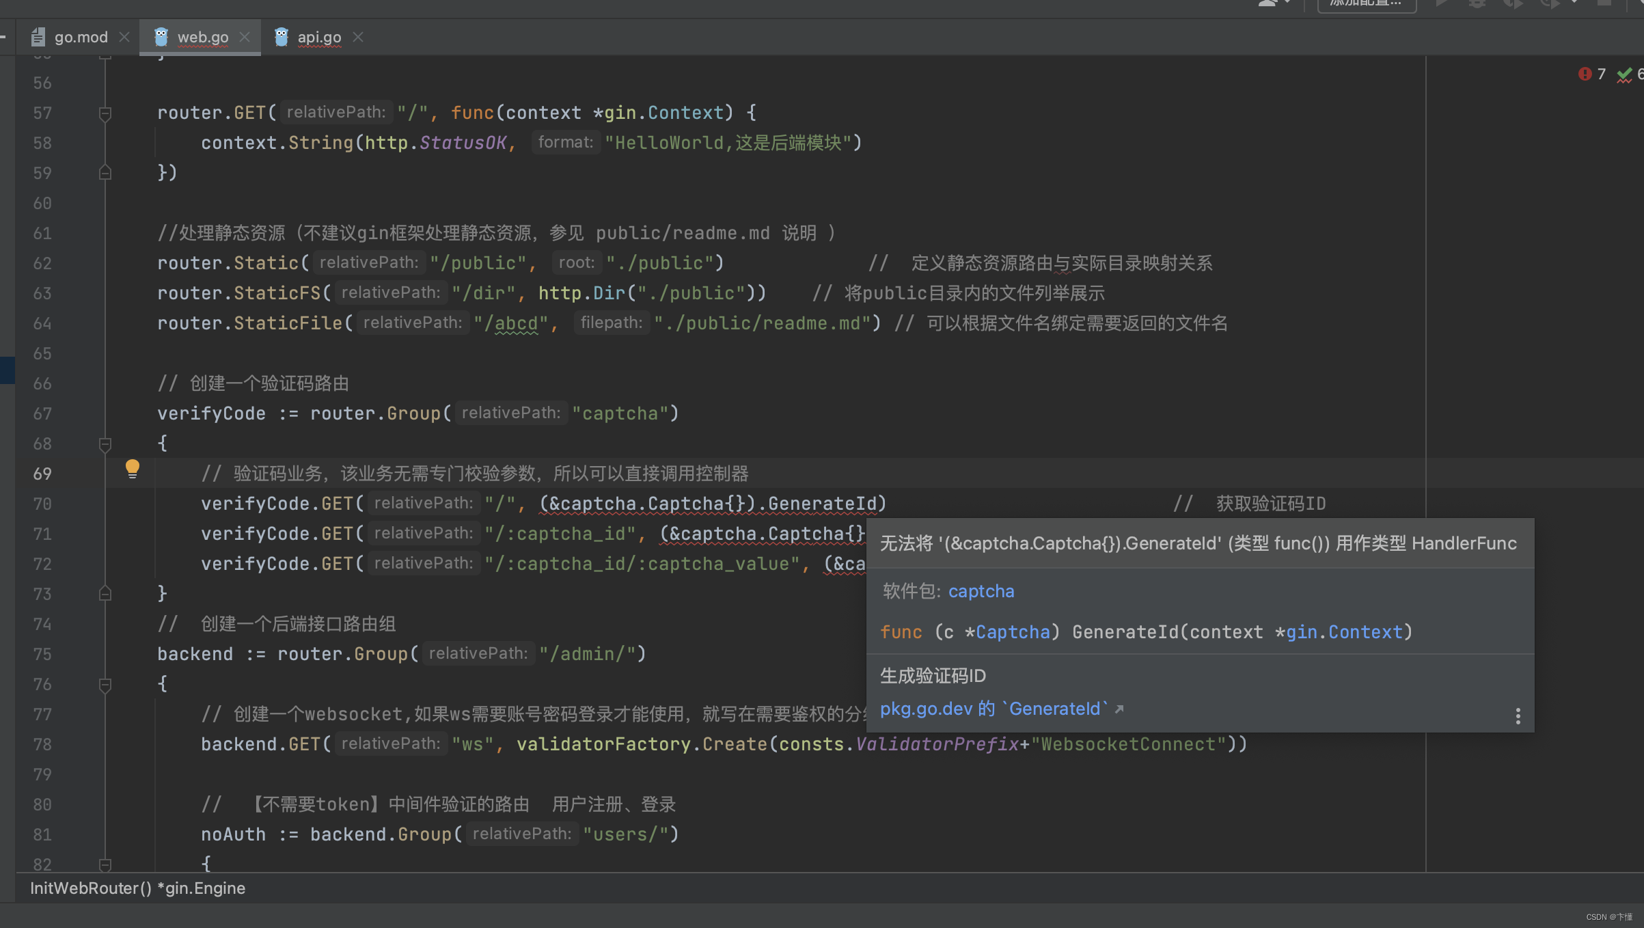This screenshot has height=928, width=1644.
Task: Click the external link arrow after GenerateId
Action: [x=1119, y=709]
